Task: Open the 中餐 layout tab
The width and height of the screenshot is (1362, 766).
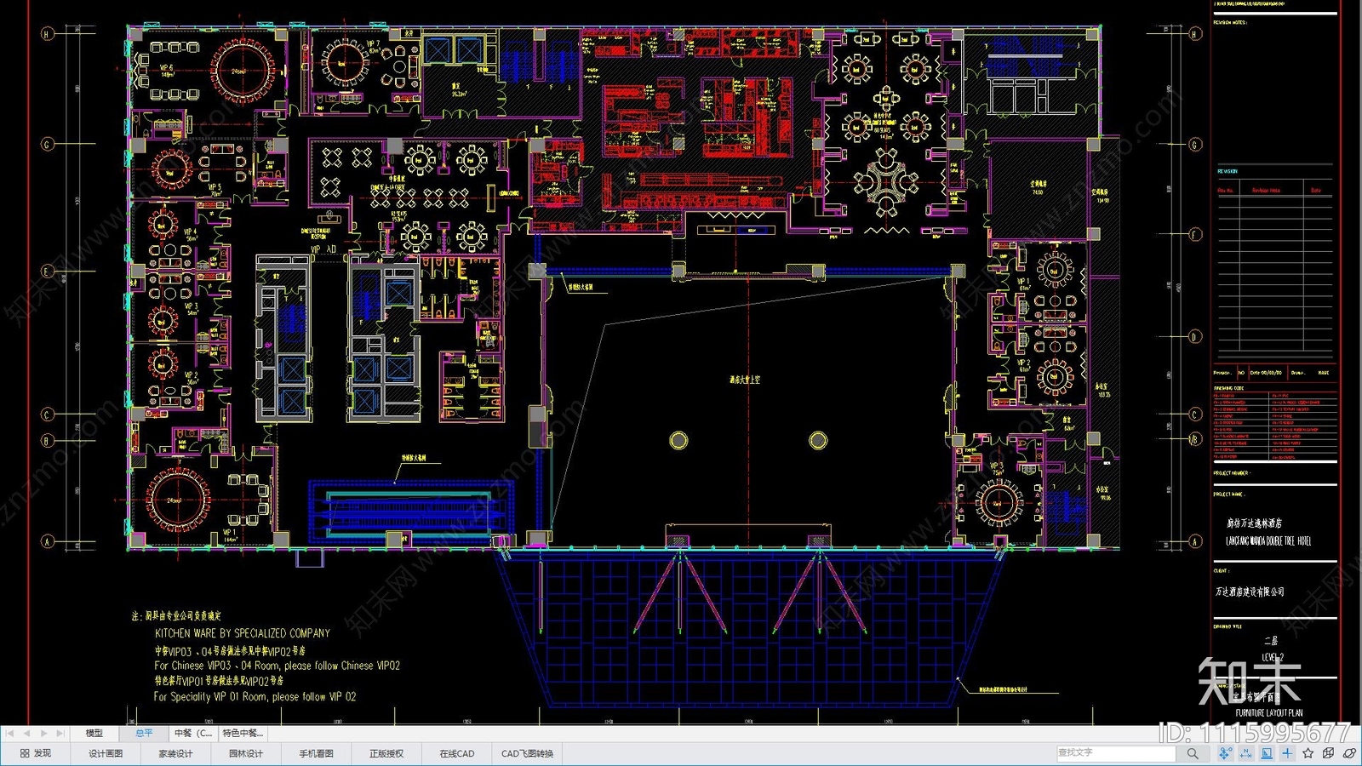Action: 192,733
